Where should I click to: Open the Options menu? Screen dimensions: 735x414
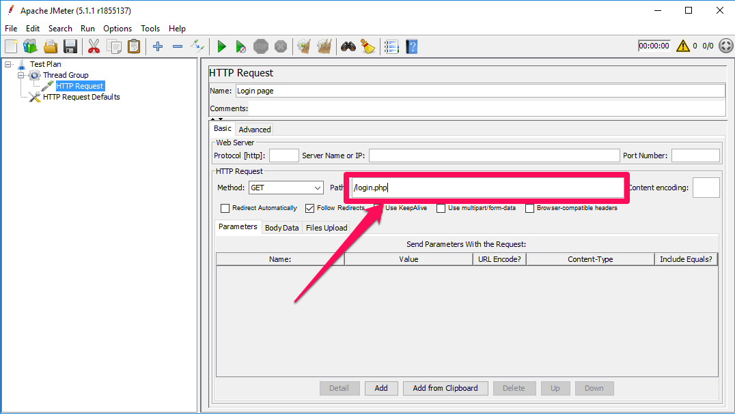[117, 29]
